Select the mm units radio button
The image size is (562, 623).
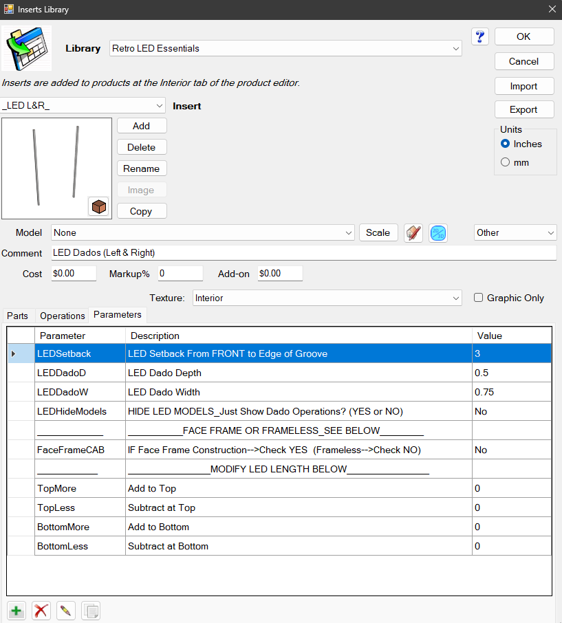coord(506,162)
